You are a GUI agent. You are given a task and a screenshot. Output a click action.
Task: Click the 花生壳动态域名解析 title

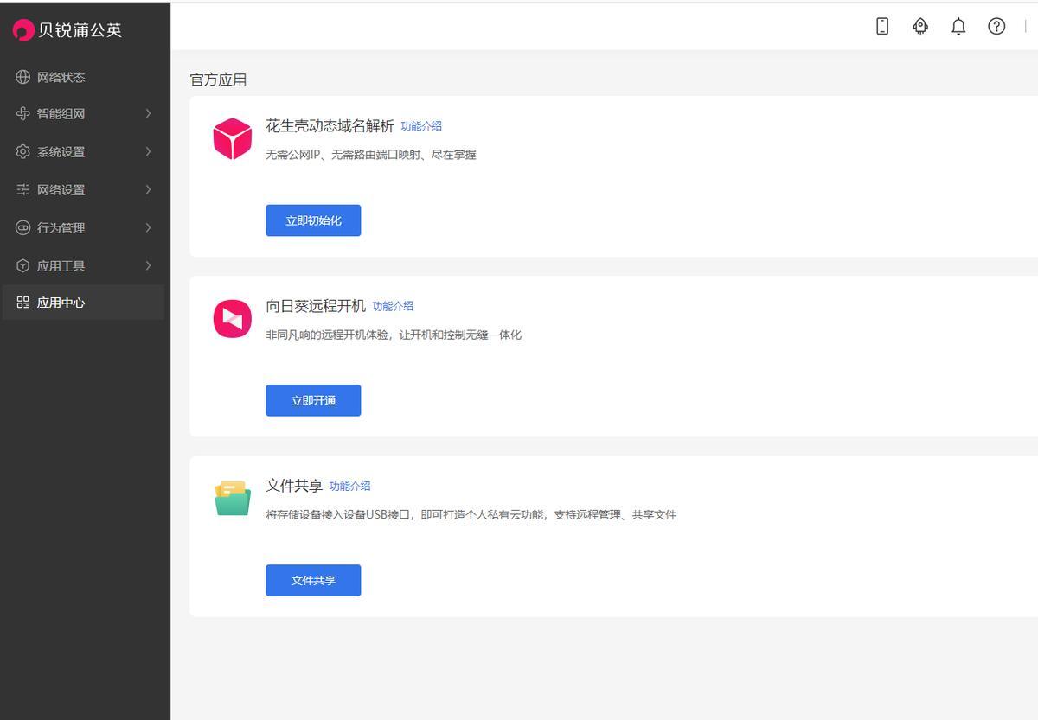pyautogui.click(x=330, y=126)
